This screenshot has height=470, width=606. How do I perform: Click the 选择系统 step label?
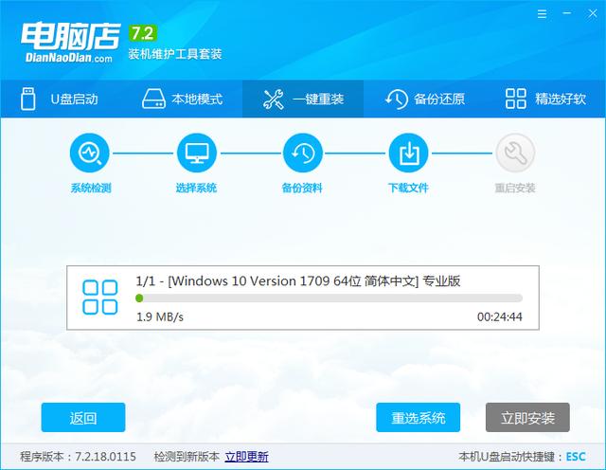(196, 188)
